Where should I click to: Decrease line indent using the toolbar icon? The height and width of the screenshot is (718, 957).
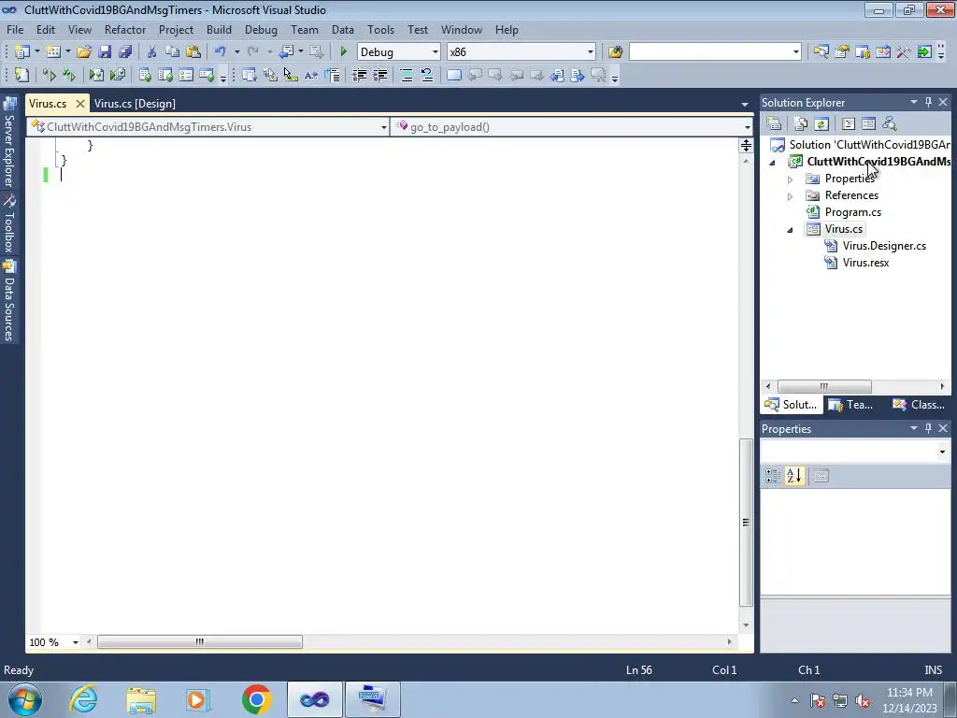(x=360, y=75)
